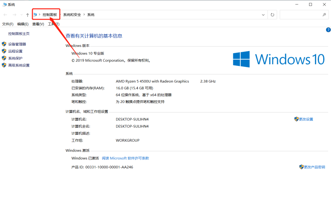Open 高级系统设置 link
Image resolution: width=331 pixels, height=199 pixels.
tap(19, 66)
